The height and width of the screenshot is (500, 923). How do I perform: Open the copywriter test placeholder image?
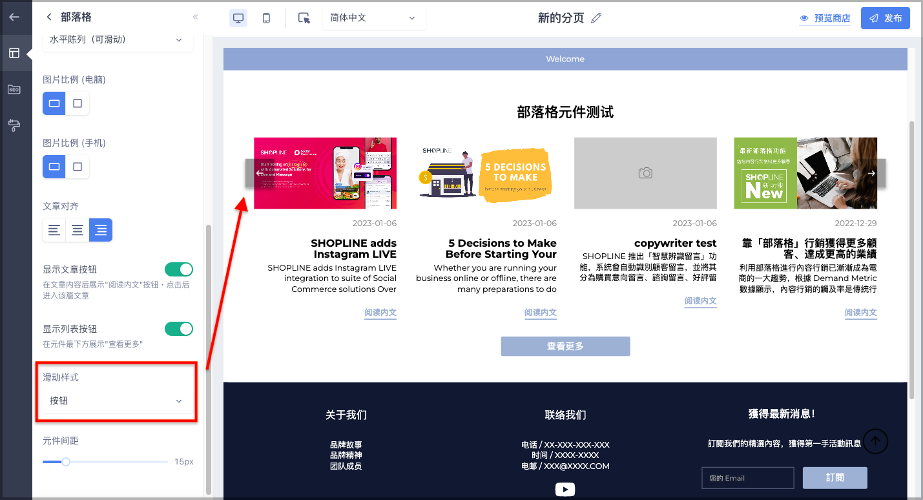(x=645, y=173)
